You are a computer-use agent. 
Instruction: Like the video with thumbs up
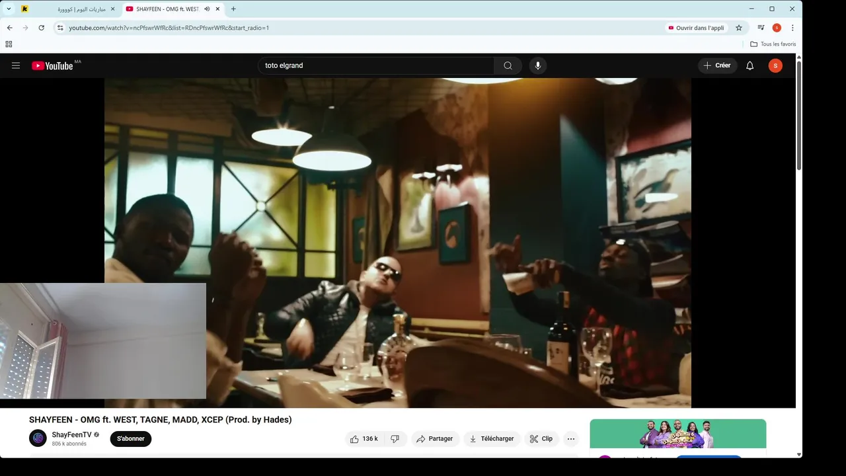[x=364, y=439]
